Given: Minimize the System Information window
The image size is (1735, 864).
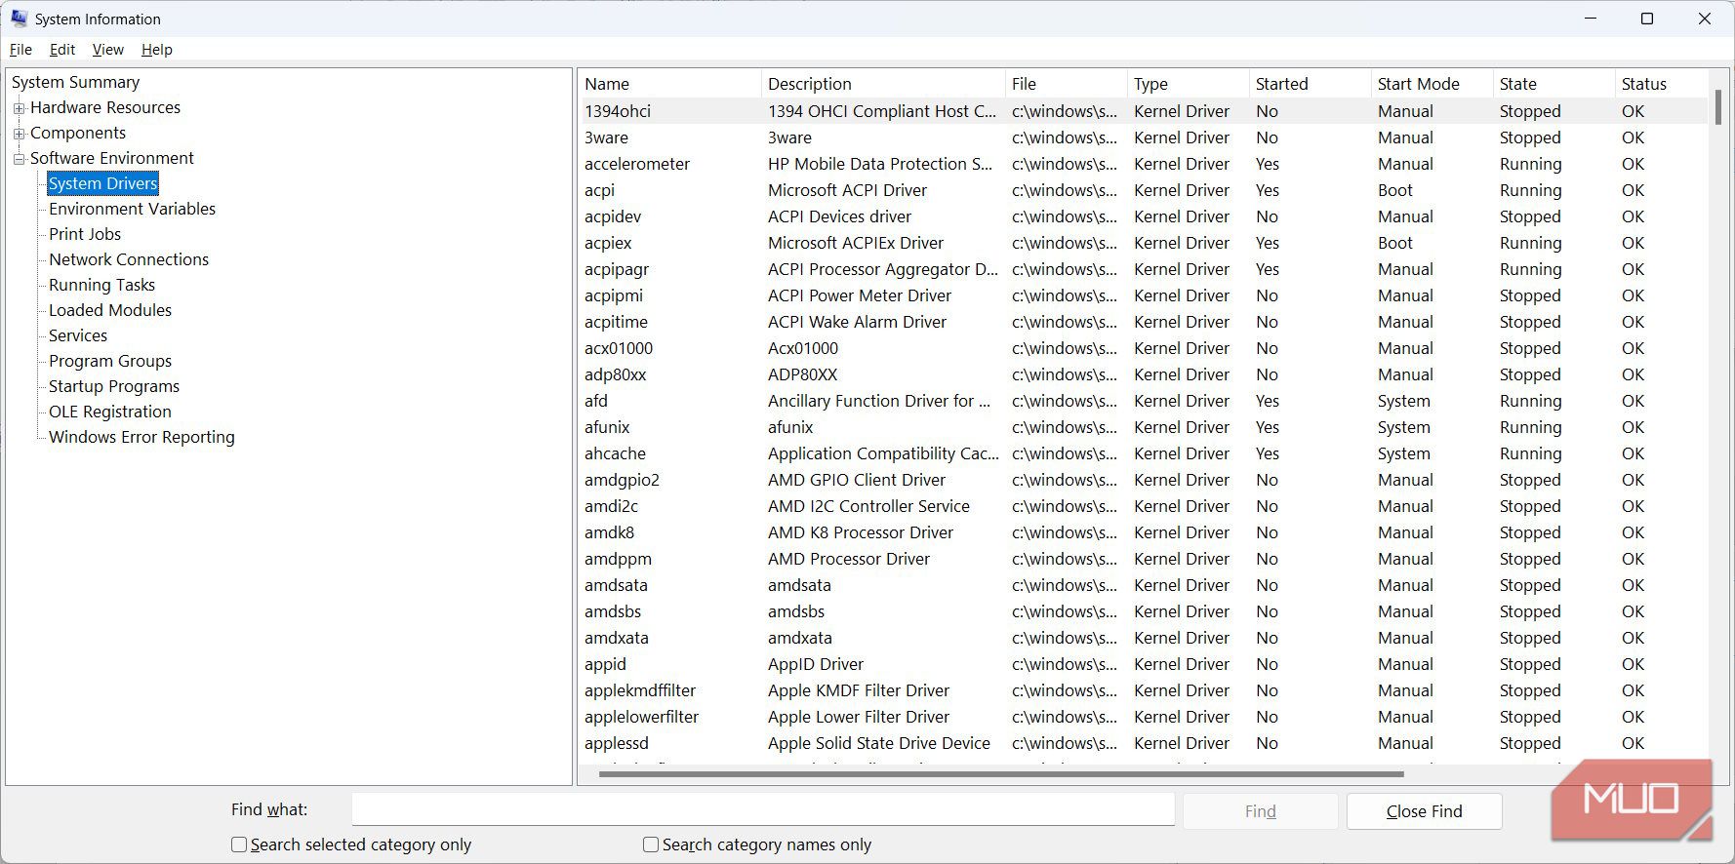Looking at the screenshot, I should click(1591, 19).
